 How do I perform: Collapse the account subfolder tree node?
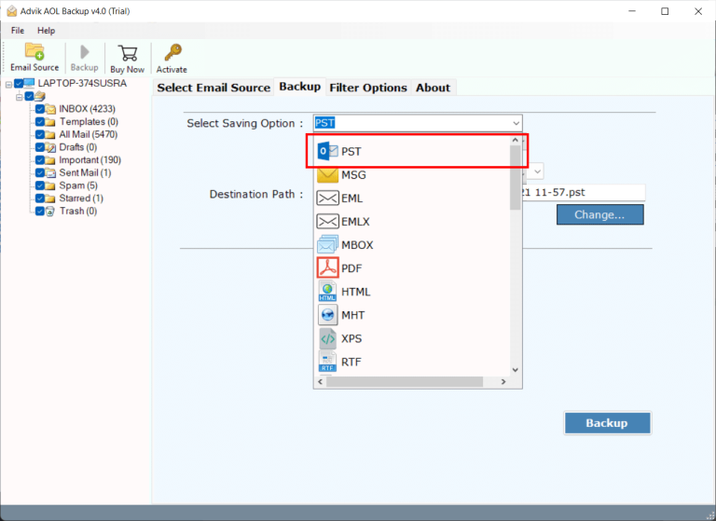click(20, 97)
